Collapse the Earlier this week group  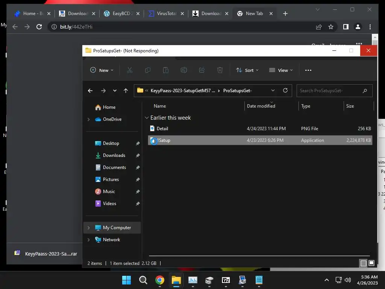click(147, 118)
